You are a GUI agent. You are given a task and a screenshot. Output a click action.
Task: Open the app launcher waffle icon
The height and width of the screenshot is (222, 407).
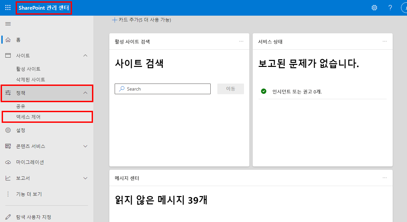8,8
